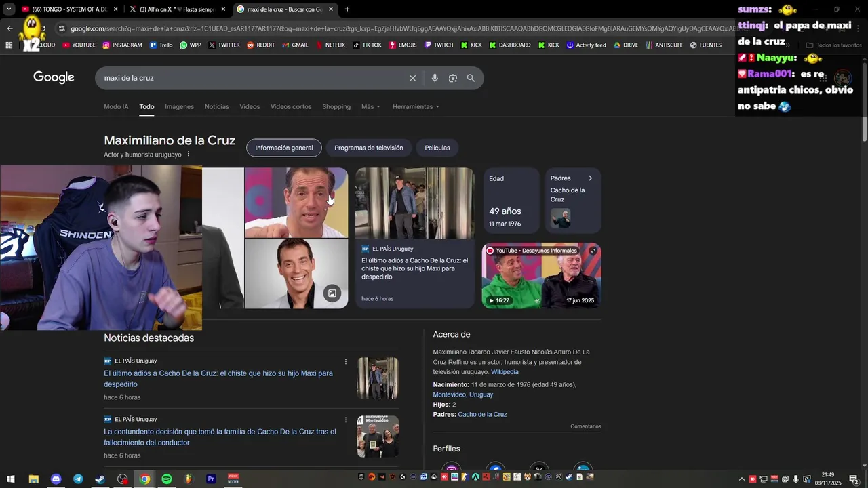
Task: Expand the Más search filter dropdown
Action: tap(370, 106)
